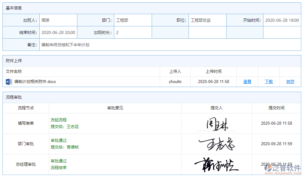Click the 结束时间 value 2020-06-28 20:00
Image resolution: width=304 pixels, height=178 pixels.
pyautogui.click(x=58, y=32)
